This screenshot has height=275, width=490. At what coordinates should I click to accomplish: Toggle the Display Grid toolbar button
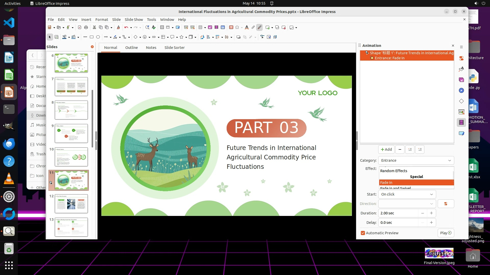pos(162,28)
